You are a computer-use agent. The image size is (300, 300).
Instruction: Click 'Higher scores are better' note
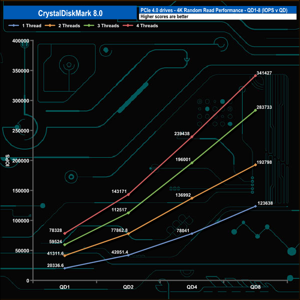(164, 17)
